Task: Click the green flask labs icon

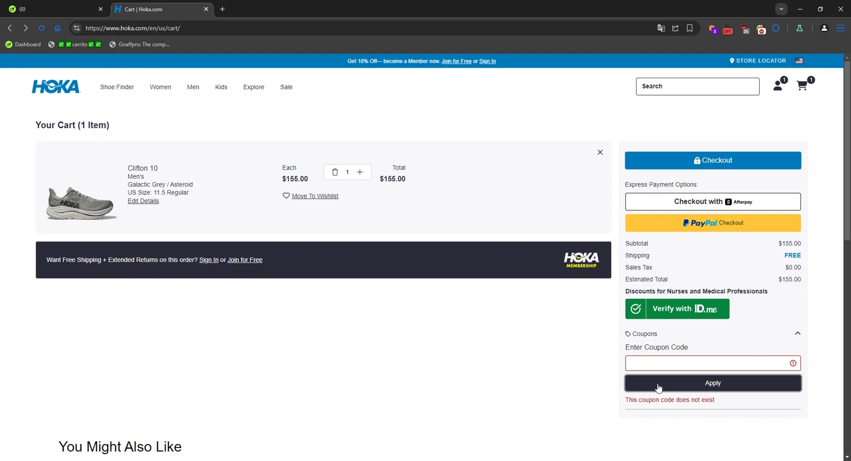Action: (799, 28)
